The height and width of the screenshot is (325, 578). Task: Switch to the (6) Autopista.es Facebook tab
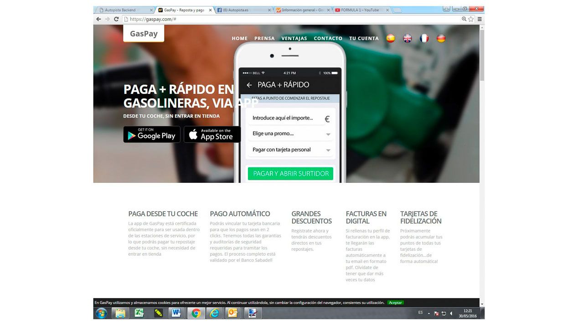pos(243,10)
